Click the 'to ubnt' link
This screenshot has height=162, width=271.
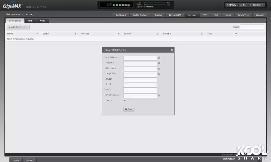coord(30,14)
